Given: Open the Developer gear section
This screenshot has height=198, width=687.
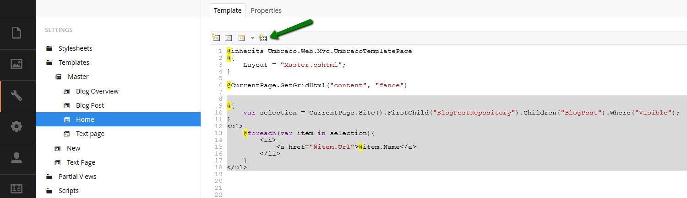Looking at the screenshot, I should 16,126.
